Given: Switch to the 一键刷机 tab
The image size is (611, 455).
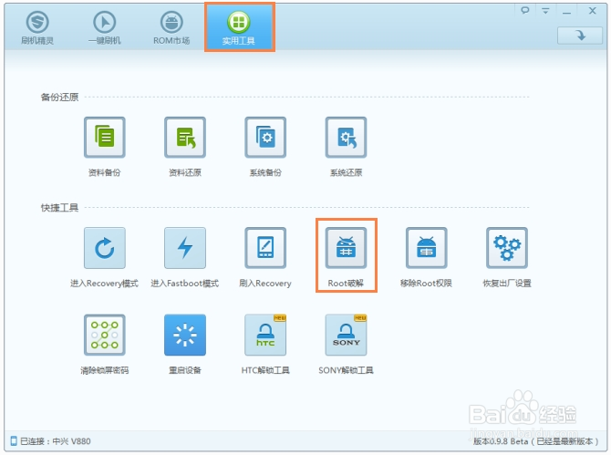Looking at the screenshot, I should [105, 27].
